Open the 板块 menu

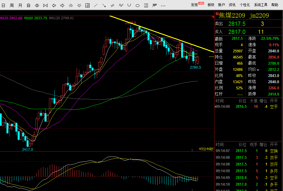[x=211, y=5]
